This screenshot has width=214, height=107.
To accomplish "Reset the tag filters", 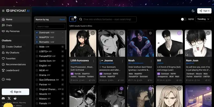I will pyautogui.click(x=62, y=20).
